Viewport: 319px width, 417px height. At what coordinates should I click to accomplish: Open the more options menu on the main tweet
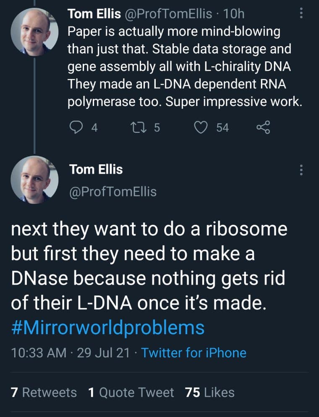tap(301, 170)
